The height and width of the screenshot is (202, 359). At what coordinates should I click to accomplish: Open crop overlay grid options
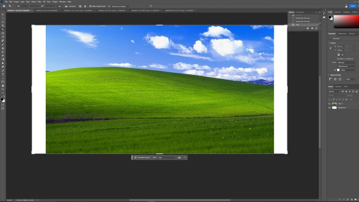(80, 6)
